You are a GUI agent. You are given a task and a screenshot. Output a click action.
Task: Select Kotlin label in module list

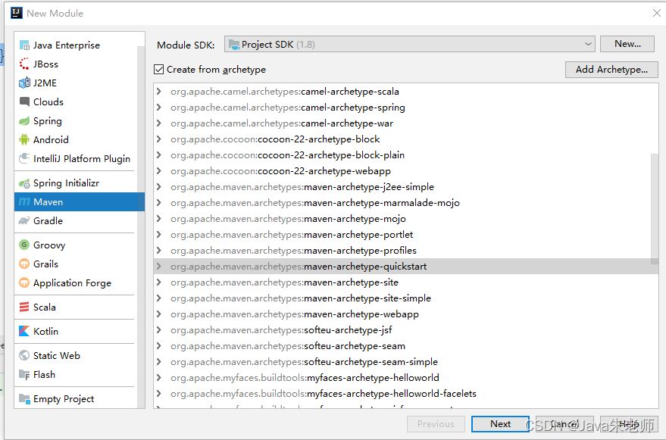(46, 331)
